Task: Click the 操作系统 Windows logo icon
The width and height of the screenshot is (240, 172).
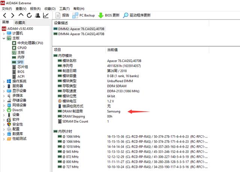Action: [x=9, y=81]
